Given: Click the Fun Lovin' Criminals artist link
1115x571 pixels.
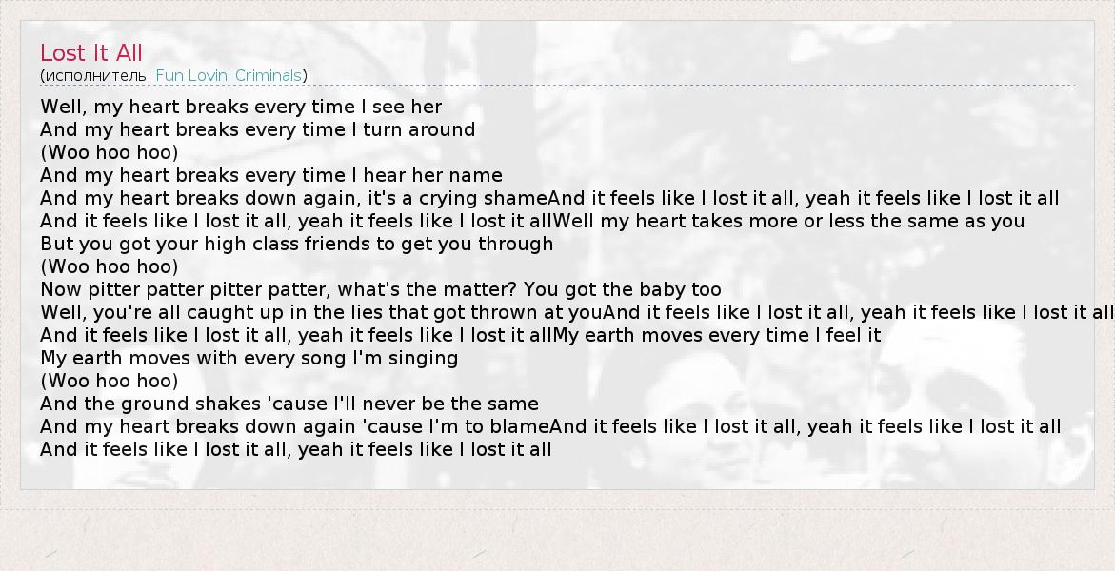Looking at the screenshot, I should [229, 75].
